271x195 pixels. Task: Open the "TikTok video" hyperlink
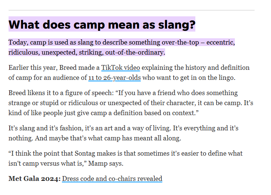point(120,68)
